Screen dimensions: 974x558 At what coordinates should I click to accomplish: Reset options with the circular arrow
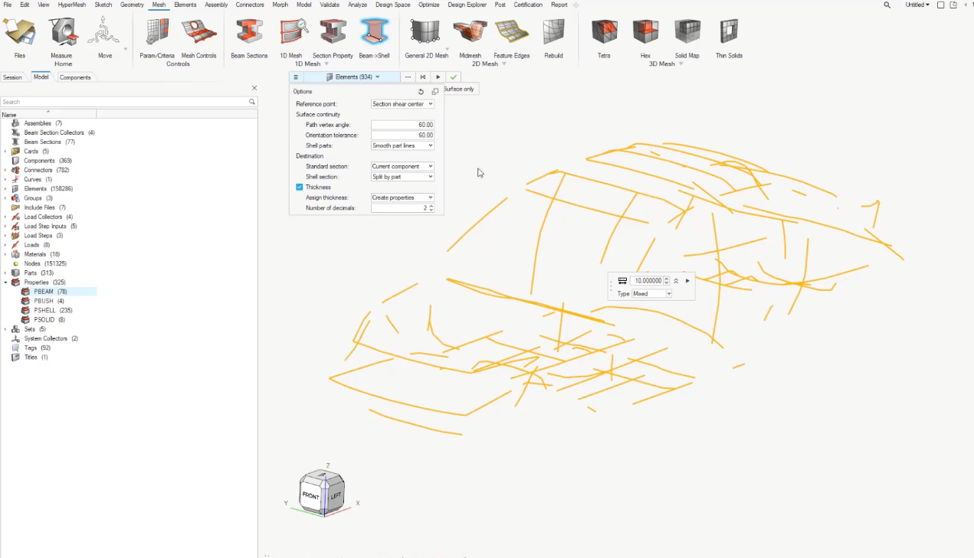tap(421, 92)
